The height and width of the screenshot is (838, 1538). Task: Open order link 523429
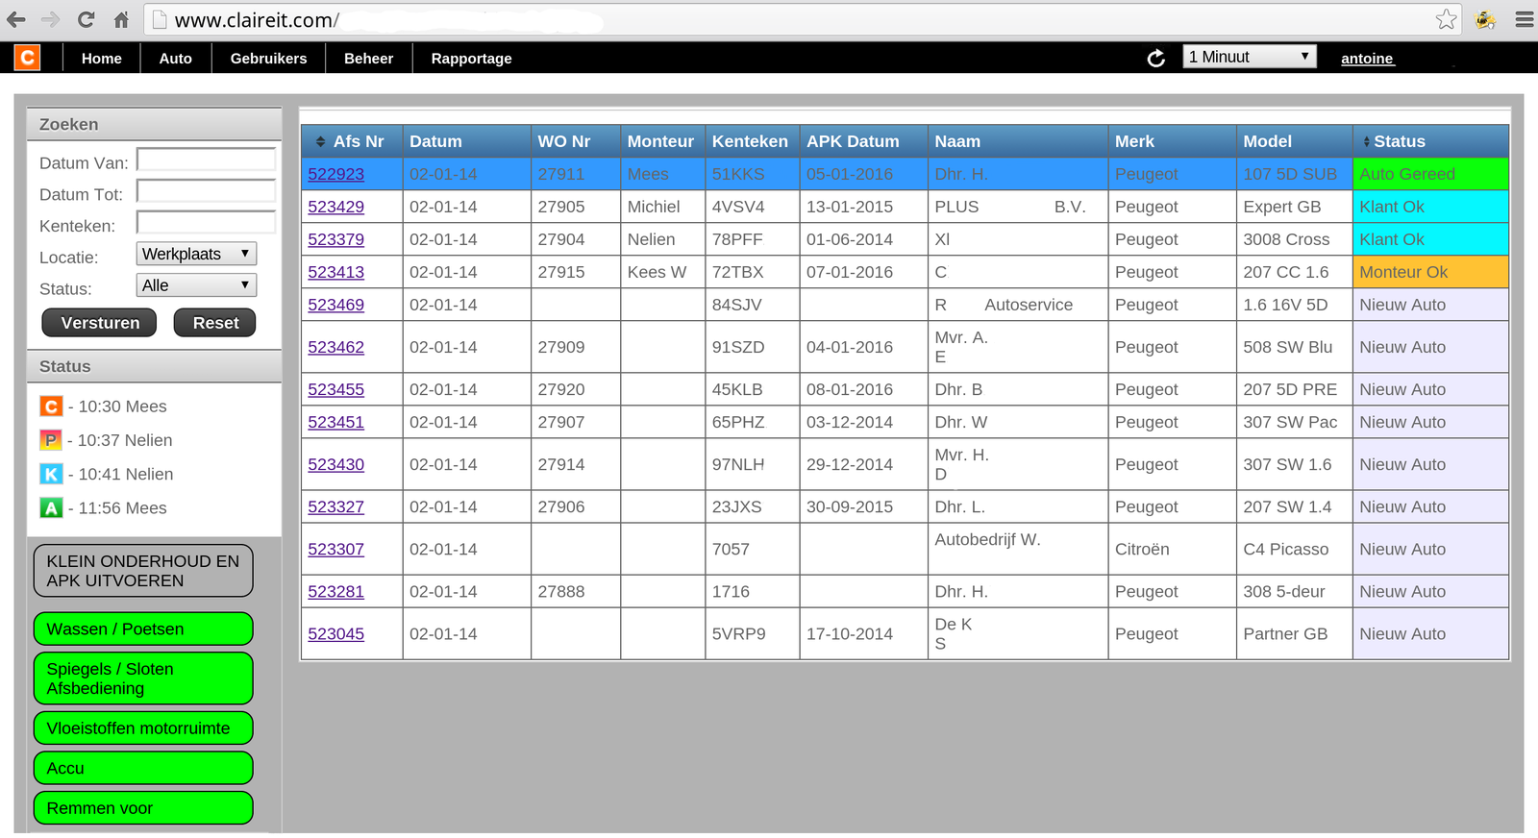(x=335, y=207)
